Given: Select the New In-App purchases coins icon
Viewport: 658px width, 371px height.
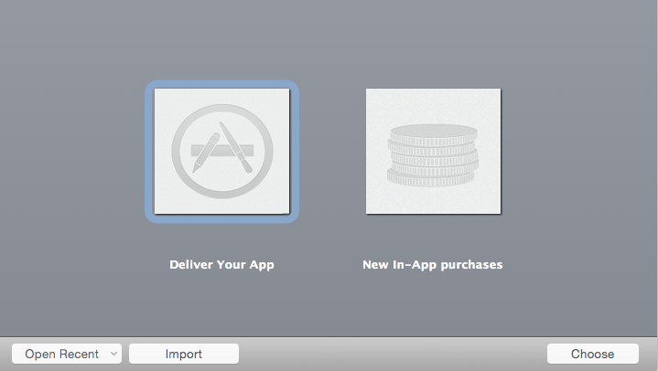Looking at the screenshot, I should [433, 152].
